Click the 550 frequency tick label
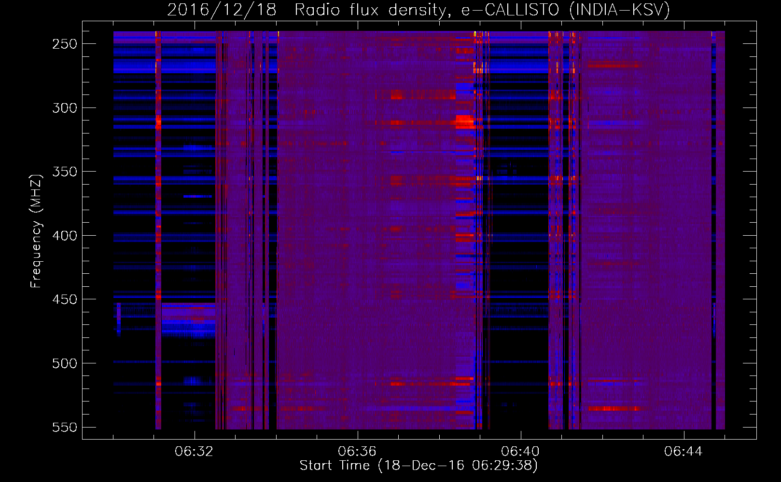Image resolution: width=781 pixels, height=482 pixels. (65, 428)
